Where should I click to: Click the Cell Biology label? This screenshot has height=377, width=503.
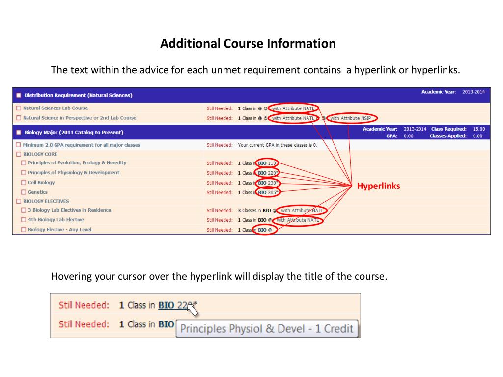(41, 183)
